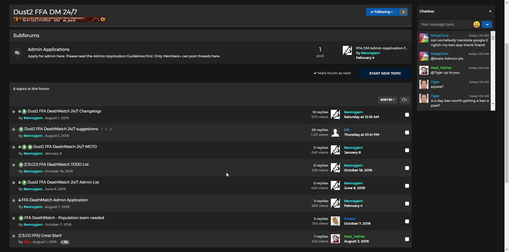Expand the Sort By menu

coord(387,100)
